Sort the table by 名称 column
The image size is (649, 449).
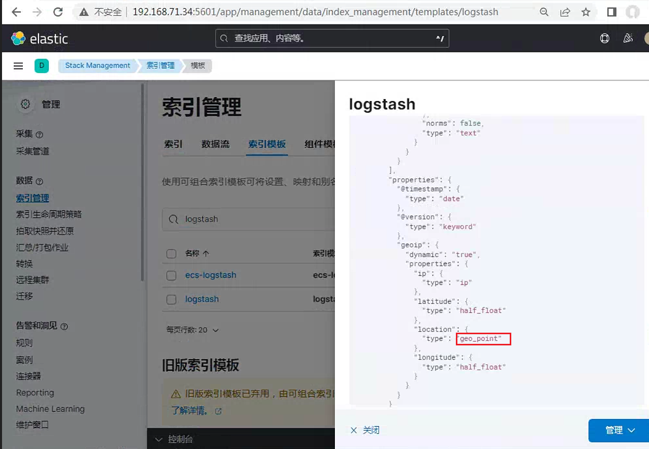(197, 253)
